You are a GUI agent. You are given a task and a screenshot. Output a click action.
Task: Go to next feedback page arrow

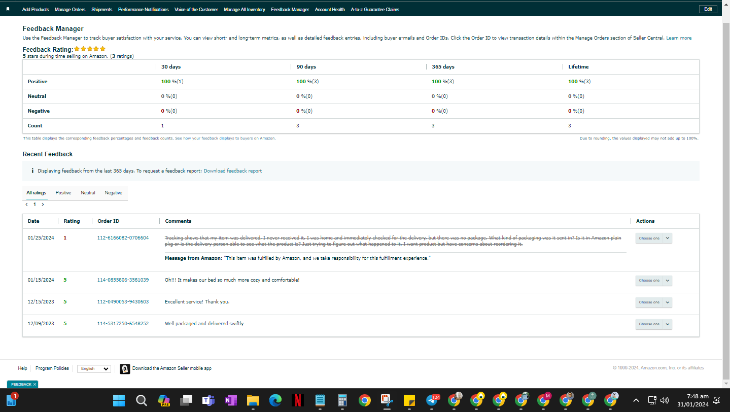(43, 204)
